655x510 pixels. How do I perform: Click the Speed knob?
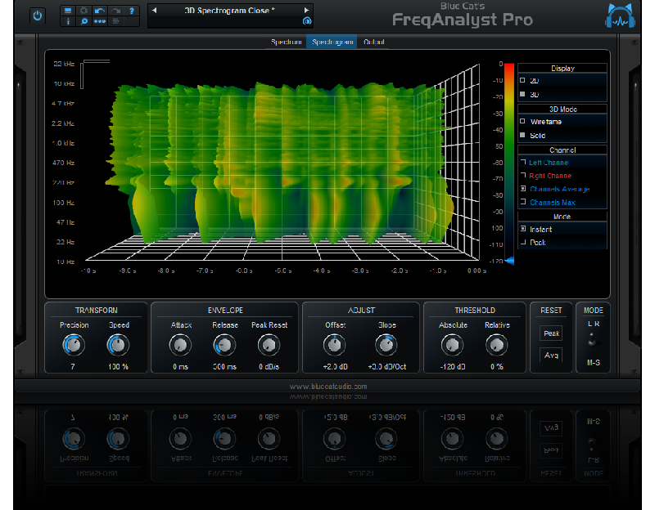pyautogui.click(x=118, y=345)
